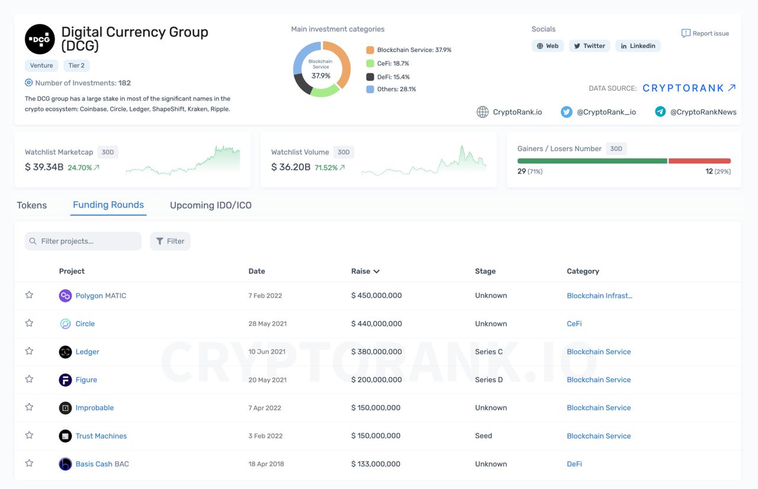Switch to the Tokens tab

(x=32, y=205)
